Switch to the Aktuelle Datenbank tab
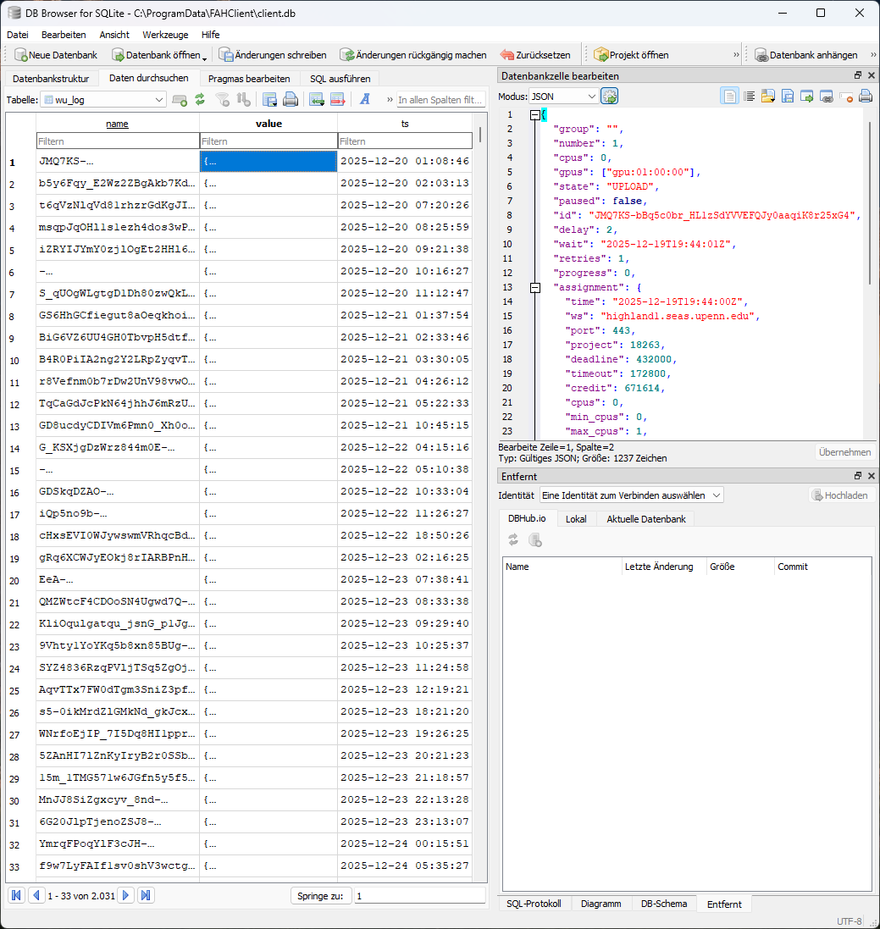Viewport: 880px width, 929px height. 646,519
